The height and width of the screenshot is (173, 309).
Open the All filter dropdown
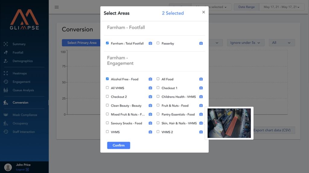pos(282,43)
